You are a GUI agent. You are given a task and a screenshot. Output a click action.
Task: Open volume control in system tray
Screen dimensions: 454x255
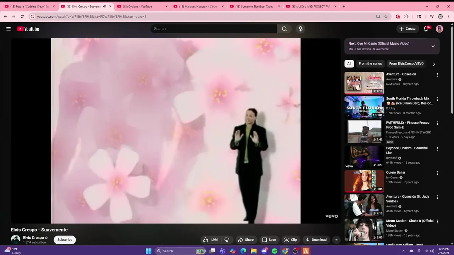[x=432, y=251]
